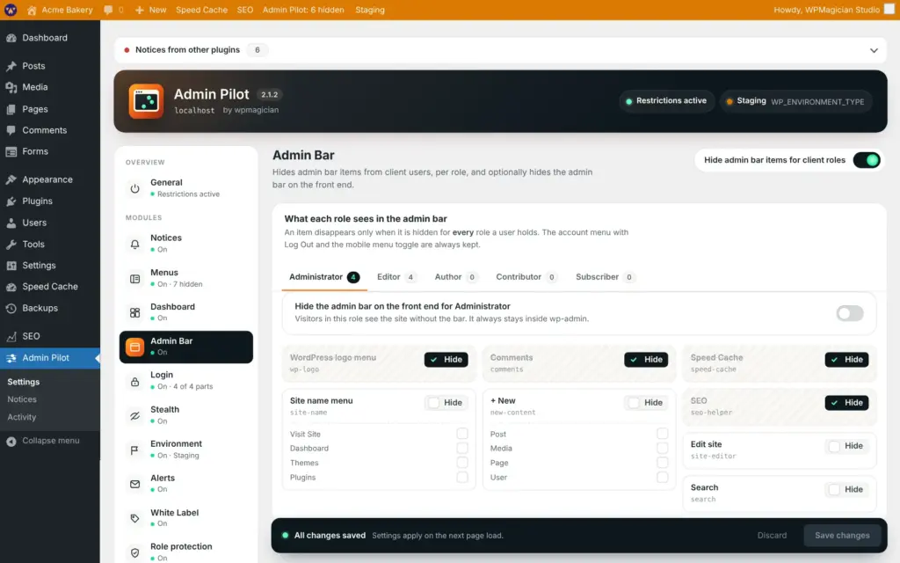The width and height of the screenshot is (900, 563).
Task: Enable hiding front end admin bar for Administrator
Action: tap(850, 313)
